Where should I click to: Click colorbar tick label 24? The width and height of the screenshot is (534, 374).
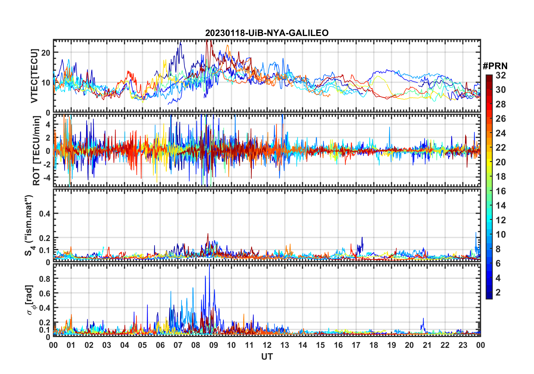tap(501, 133)
